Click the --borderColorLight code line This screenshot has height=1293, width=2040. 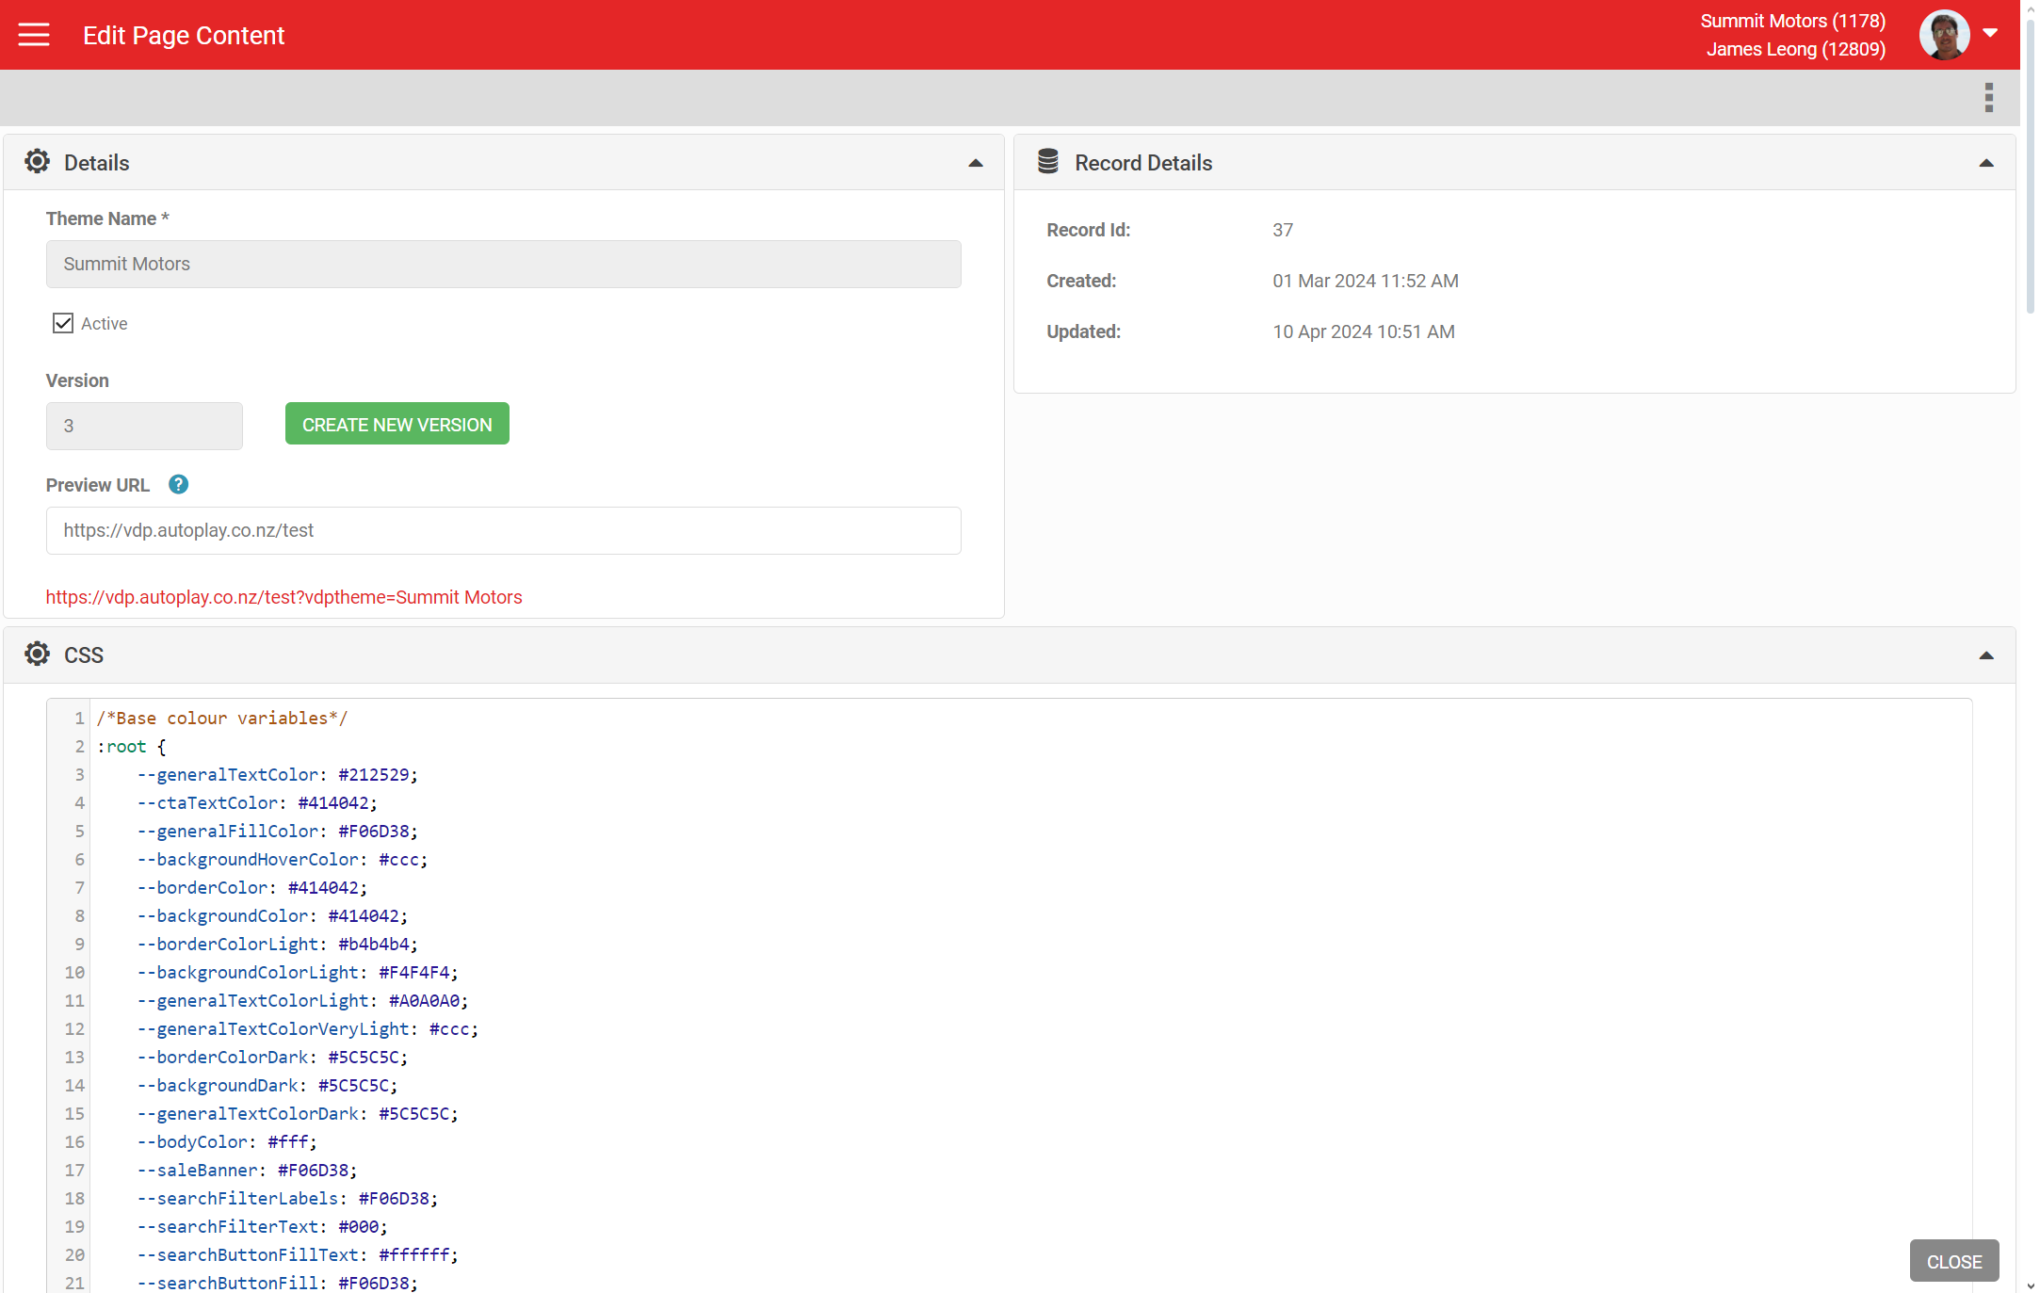pos(277,944)
